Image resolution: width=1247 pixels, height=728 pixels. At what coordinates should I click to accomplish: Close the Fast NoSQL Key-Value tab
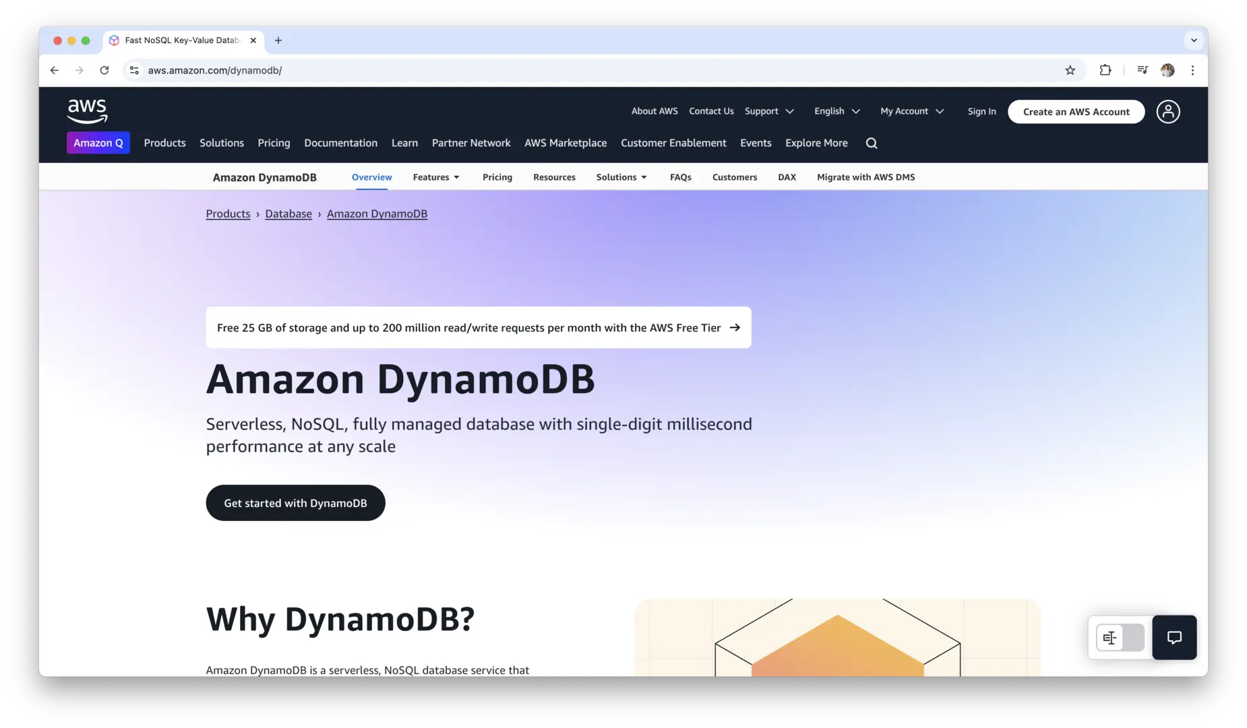point(253,40)
